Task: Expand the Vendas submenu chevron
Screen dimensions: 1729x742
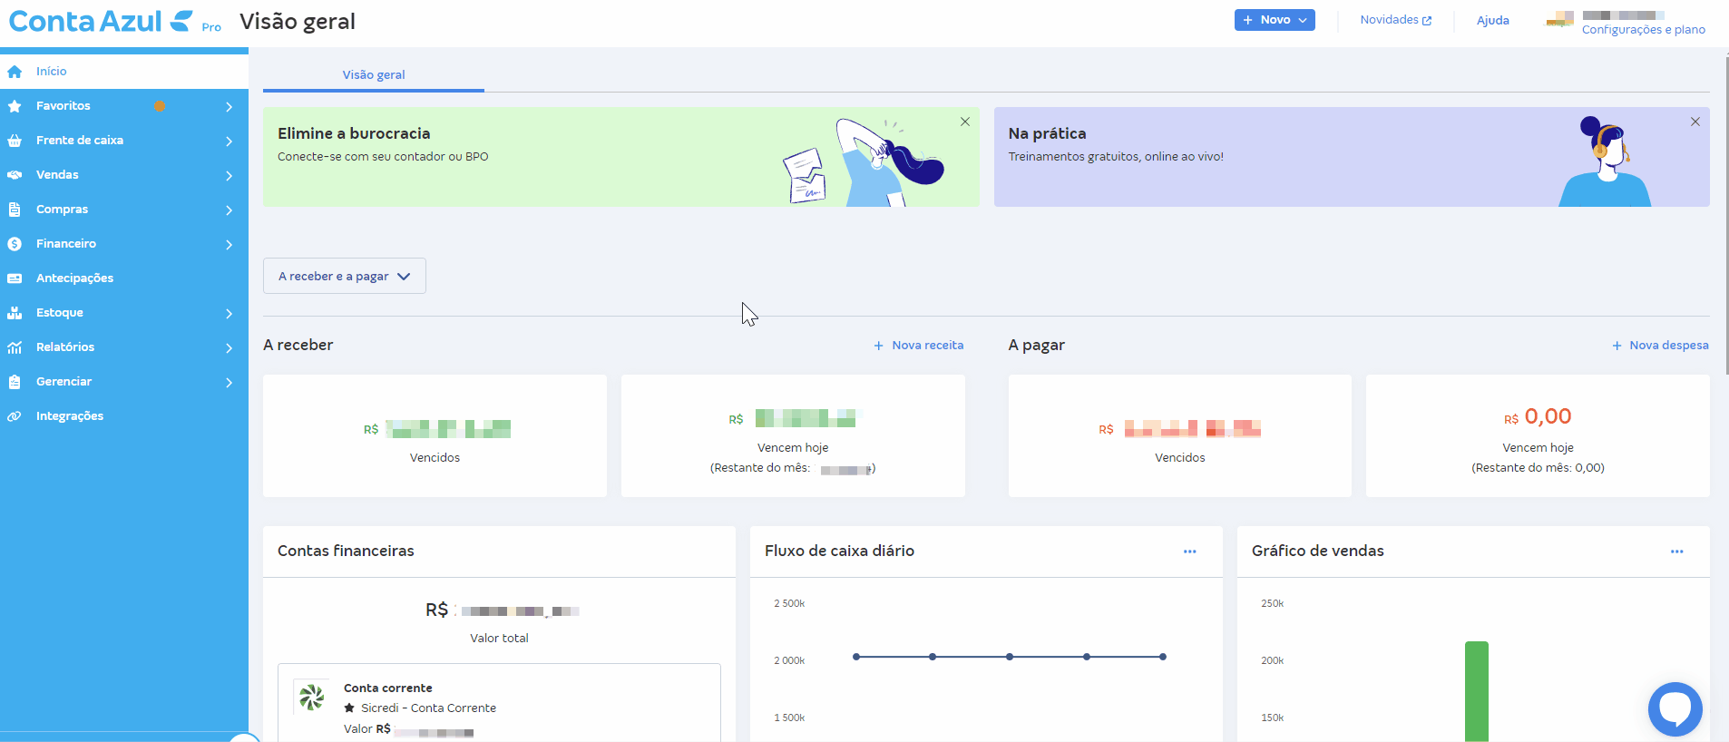Action: (x=229, y=176)
